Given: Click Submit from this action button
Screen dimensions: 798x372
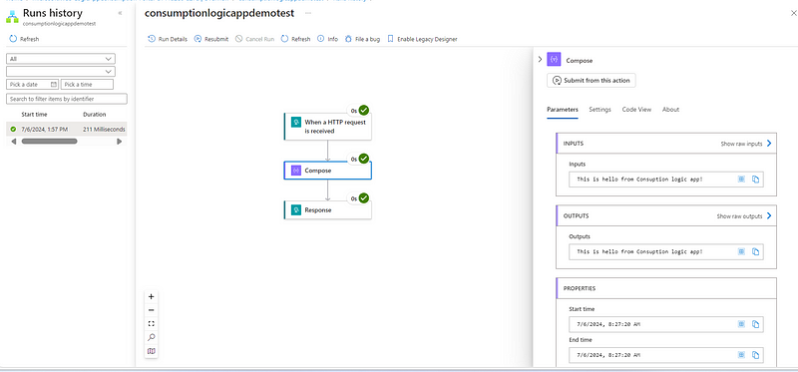Looking at the screenshot, I should tap(592, 81).
